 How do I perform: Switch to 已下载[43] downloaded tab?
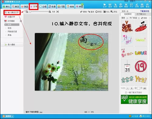141,14
